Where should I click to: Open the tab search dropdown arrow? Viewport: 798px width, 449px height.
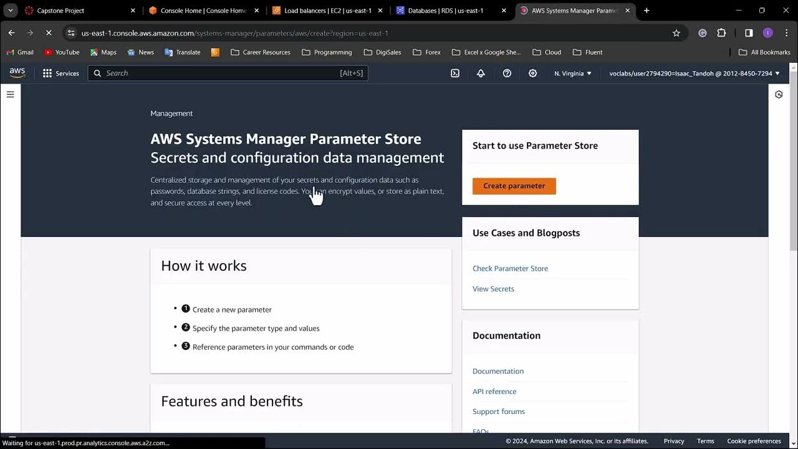click(10, 11)
